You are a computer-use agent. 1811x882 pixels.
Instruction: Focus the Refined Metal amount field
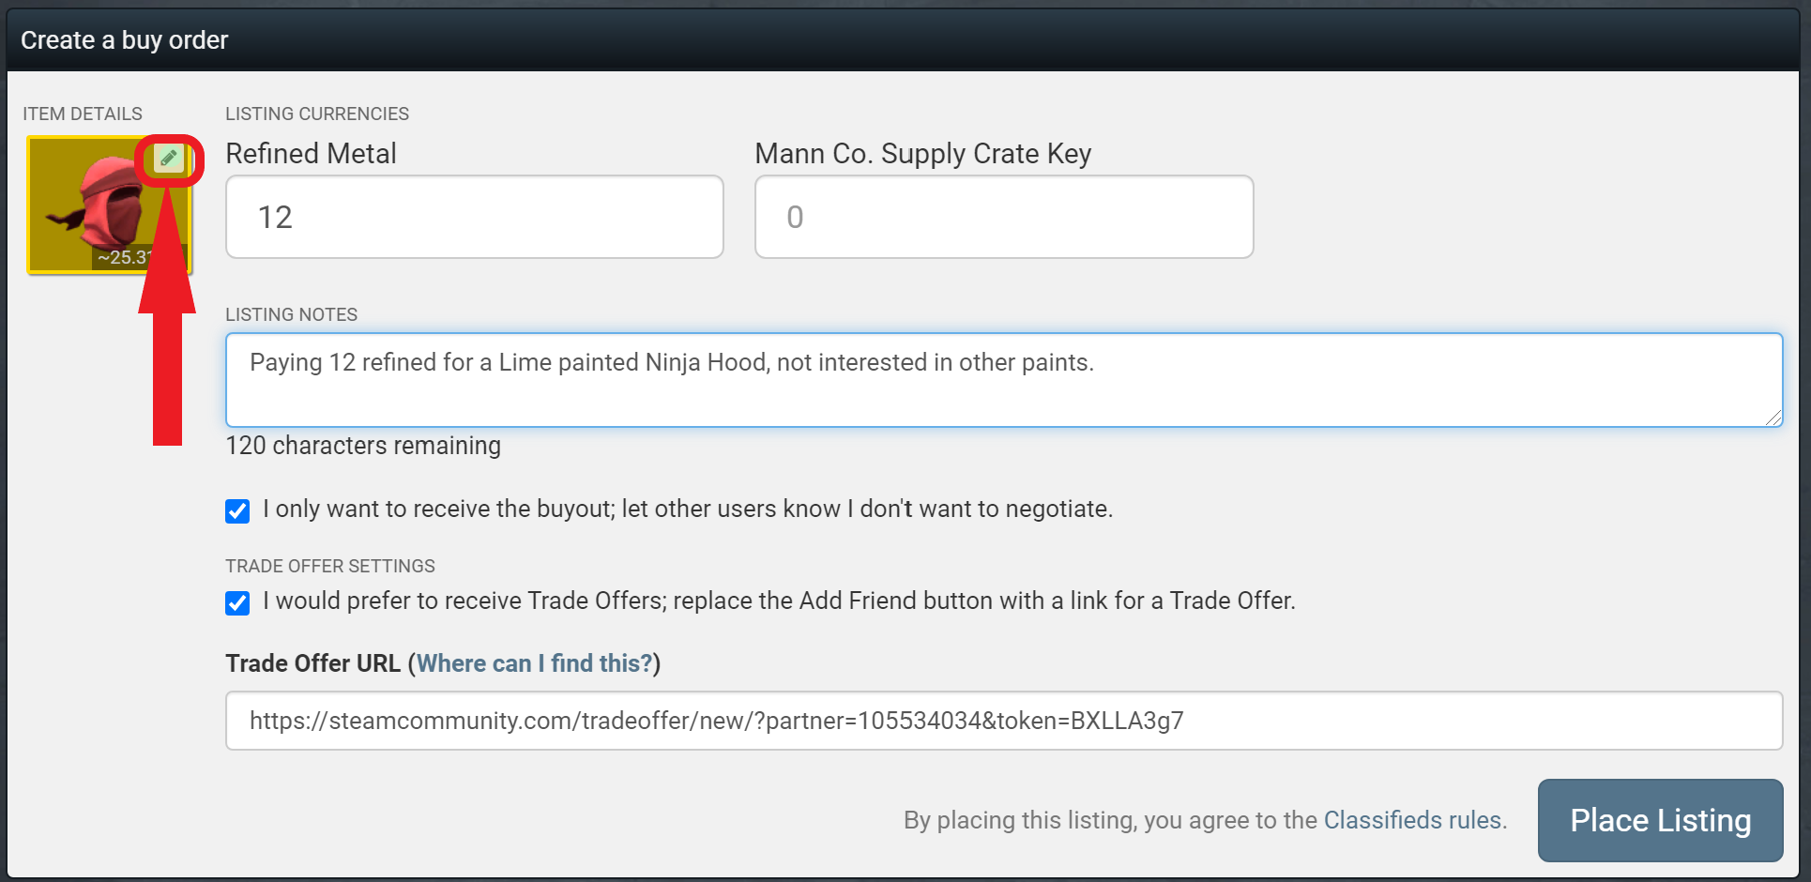pyautogui.click(x=474, y=217)
